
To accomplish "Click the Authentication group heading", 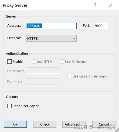I will click(17, 54).
